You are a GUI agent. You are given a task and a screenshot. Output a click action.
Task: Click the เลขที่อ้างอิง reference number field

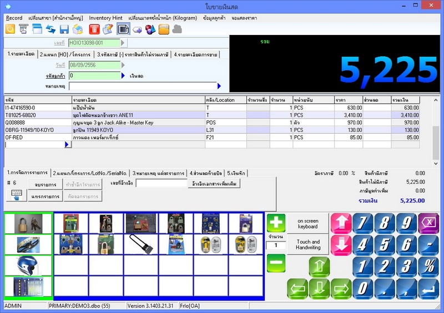click(x=162, y=183)
